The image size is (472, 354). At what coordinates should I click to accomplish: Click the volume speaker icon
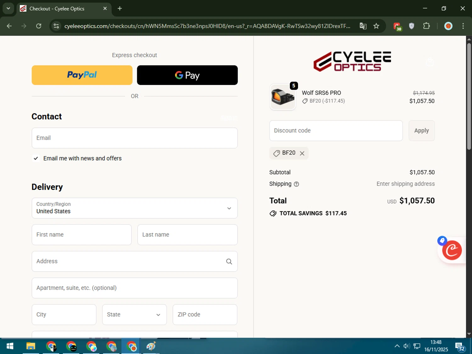click(x=407, y=346)
